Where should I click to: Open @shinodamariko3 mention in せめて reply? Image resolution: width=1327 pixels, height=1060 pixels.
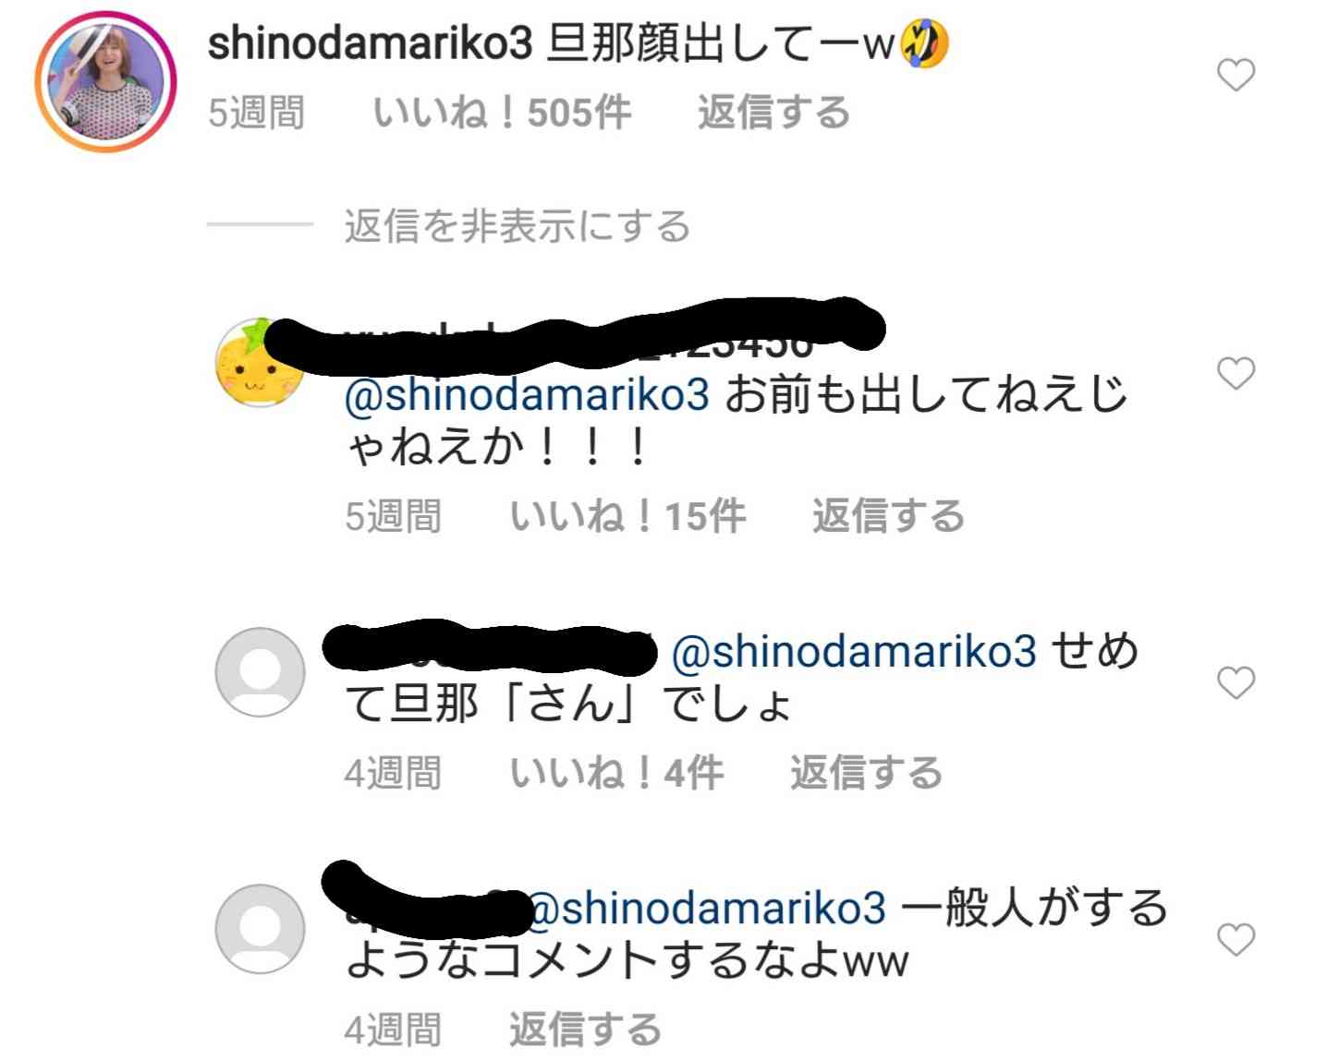coord(854,652)
